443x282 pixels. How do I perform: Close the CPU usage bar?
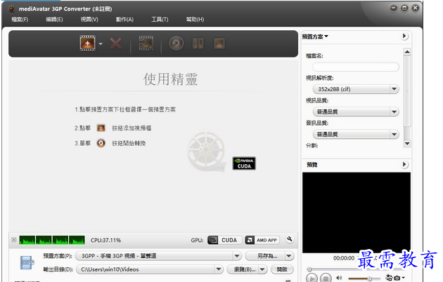coord(13,240)
